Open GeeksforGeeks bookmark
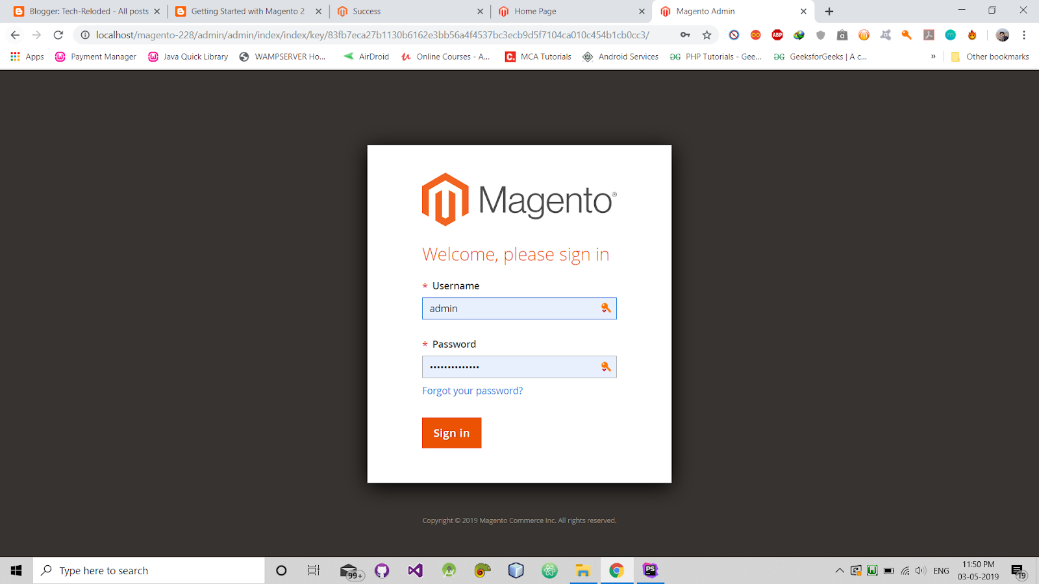 click(820, 56)
